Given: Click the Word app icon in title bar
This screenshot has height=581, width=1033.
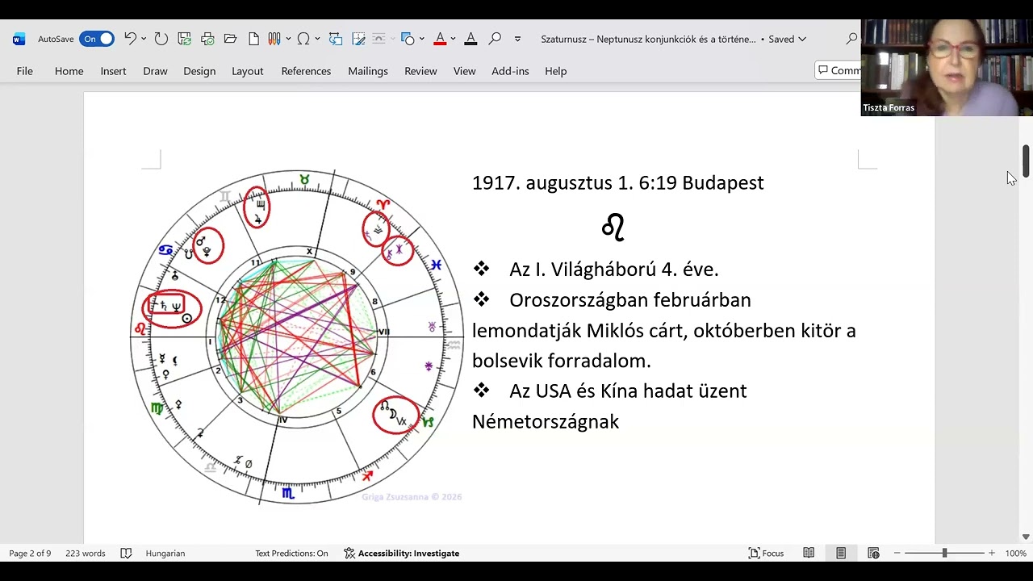Looking at the screenshot, I should pos(19,39).
